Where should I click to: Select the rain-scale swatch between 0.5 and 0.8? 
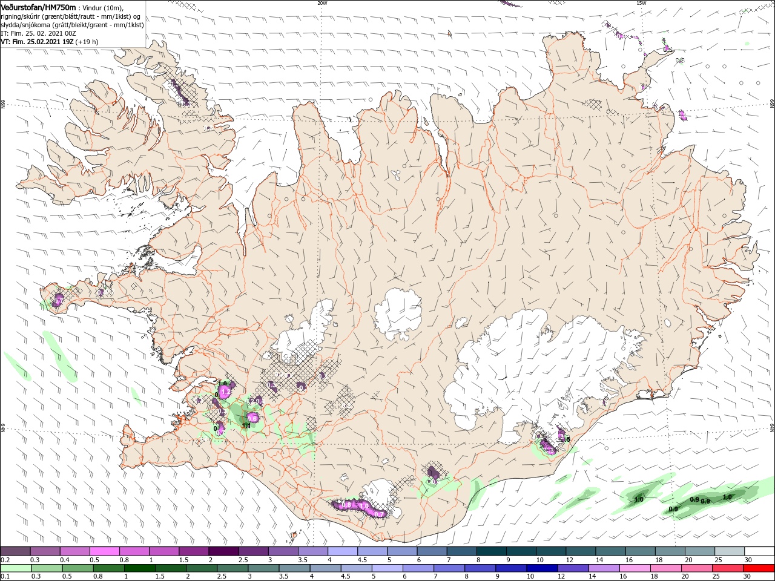(x=77, y=568)
